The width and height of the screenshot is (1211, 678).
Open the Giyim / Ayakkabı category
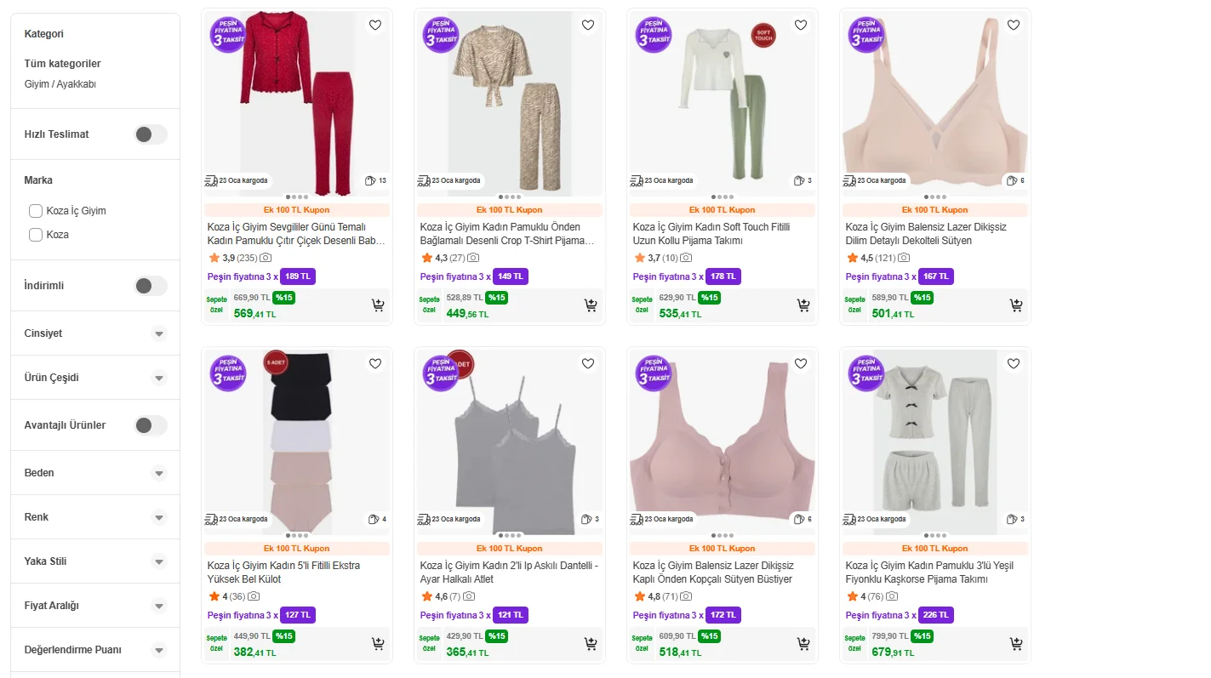pyautogui.click(x=60, y=84)
